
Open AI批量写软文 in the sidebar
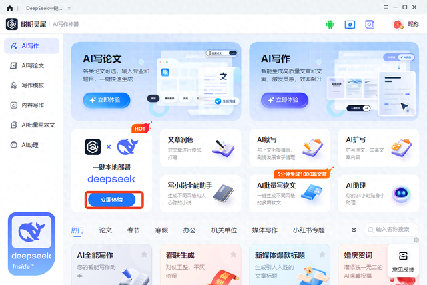(31, 125)
